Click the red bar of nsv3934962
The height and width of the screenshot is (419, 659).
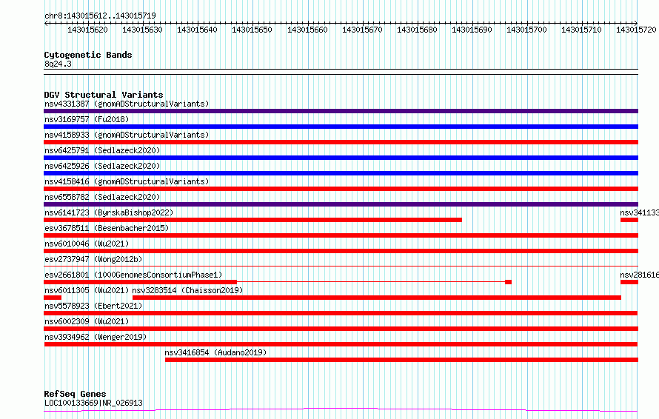coord(341,344)
